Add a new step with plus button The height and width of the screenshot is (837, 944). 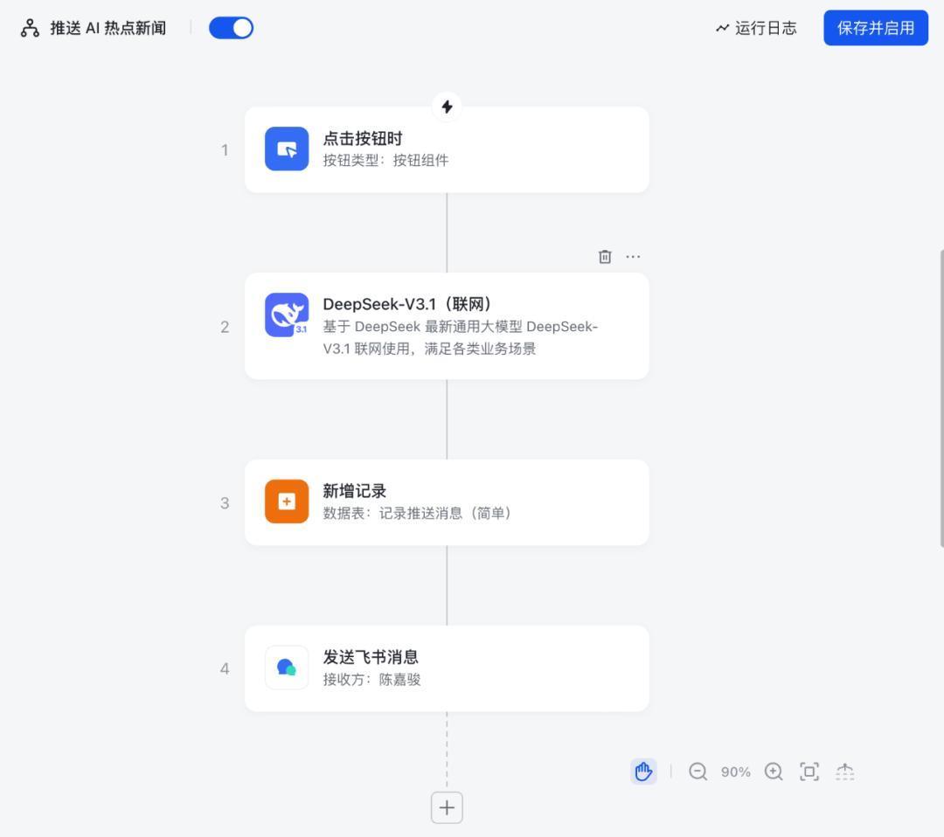pos(447,807)
